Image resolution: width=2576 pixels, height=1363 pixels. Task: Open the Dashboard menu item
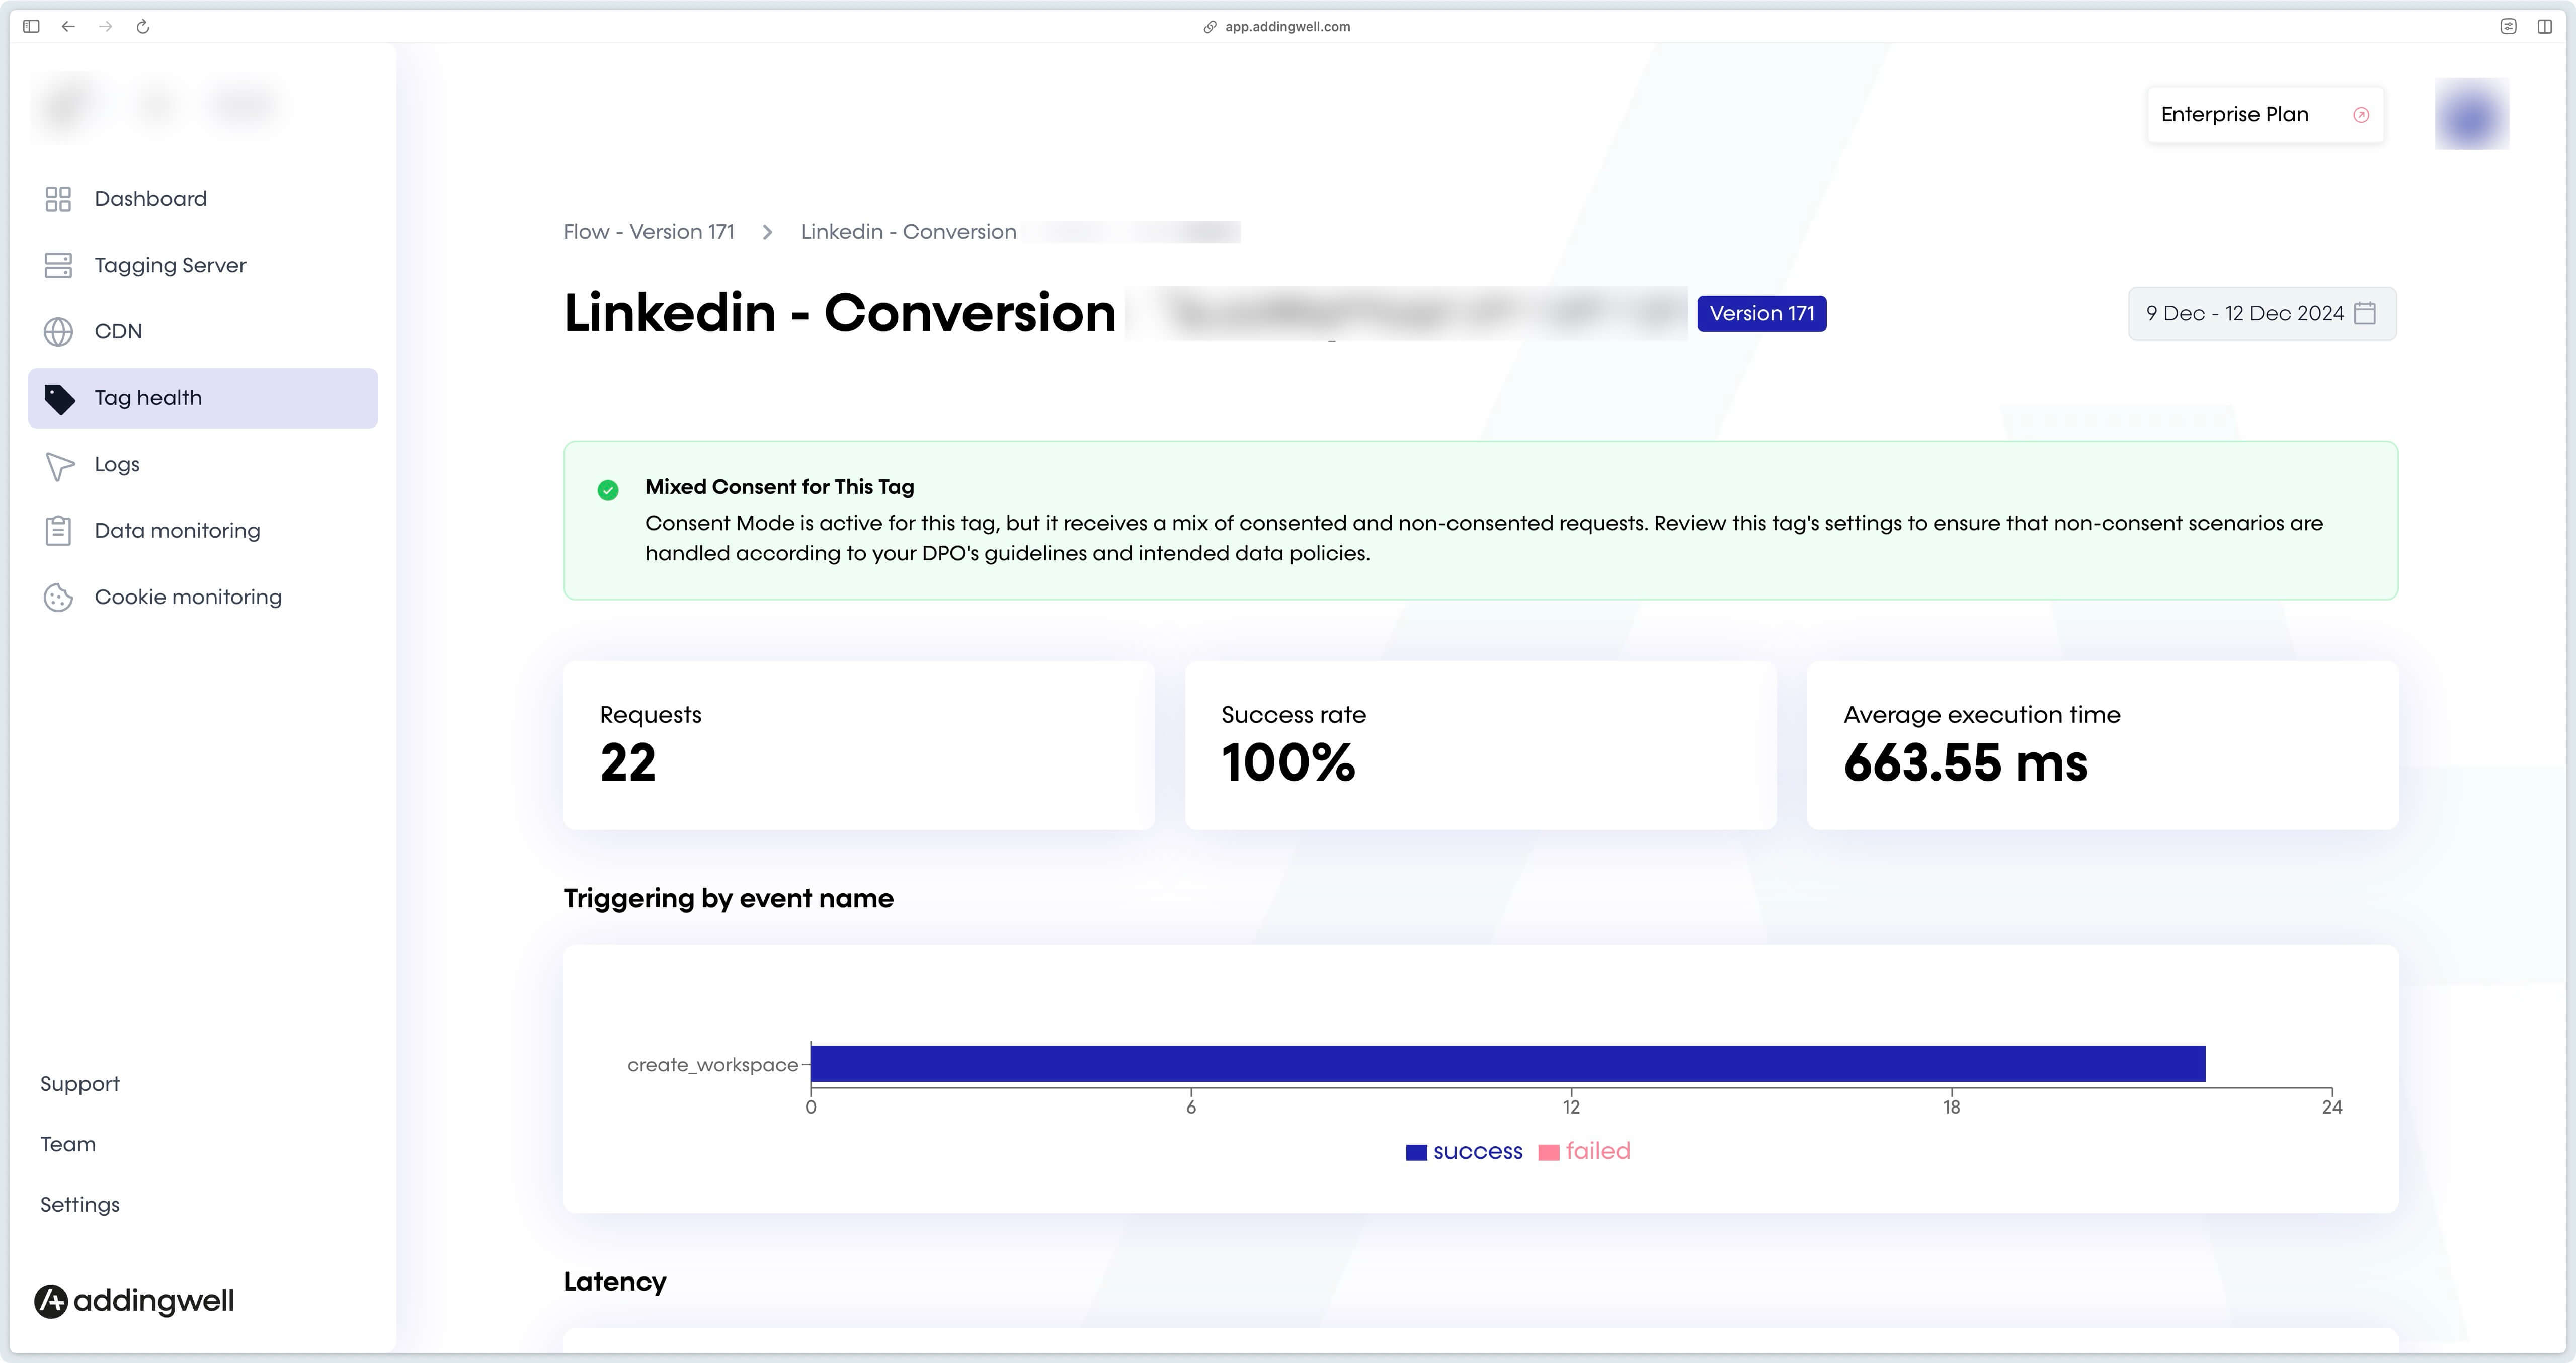[203, 199]
